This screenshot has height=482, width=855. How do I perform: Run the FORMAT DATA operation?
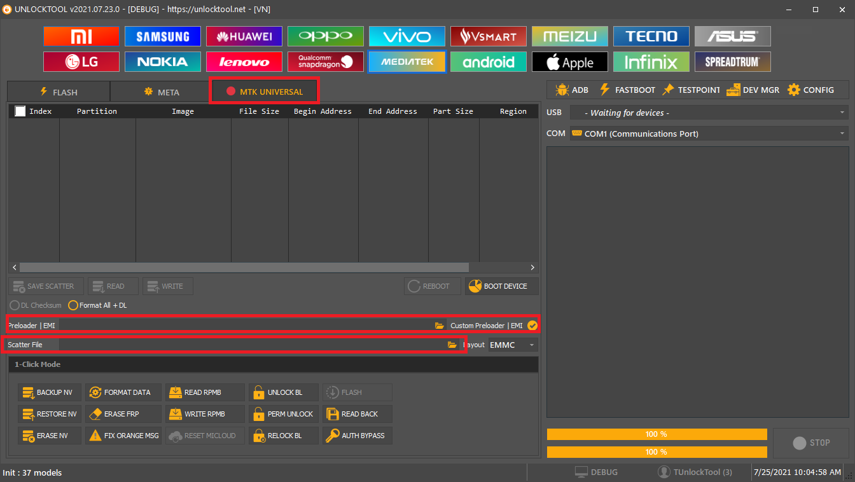click(x=123, y=392)
